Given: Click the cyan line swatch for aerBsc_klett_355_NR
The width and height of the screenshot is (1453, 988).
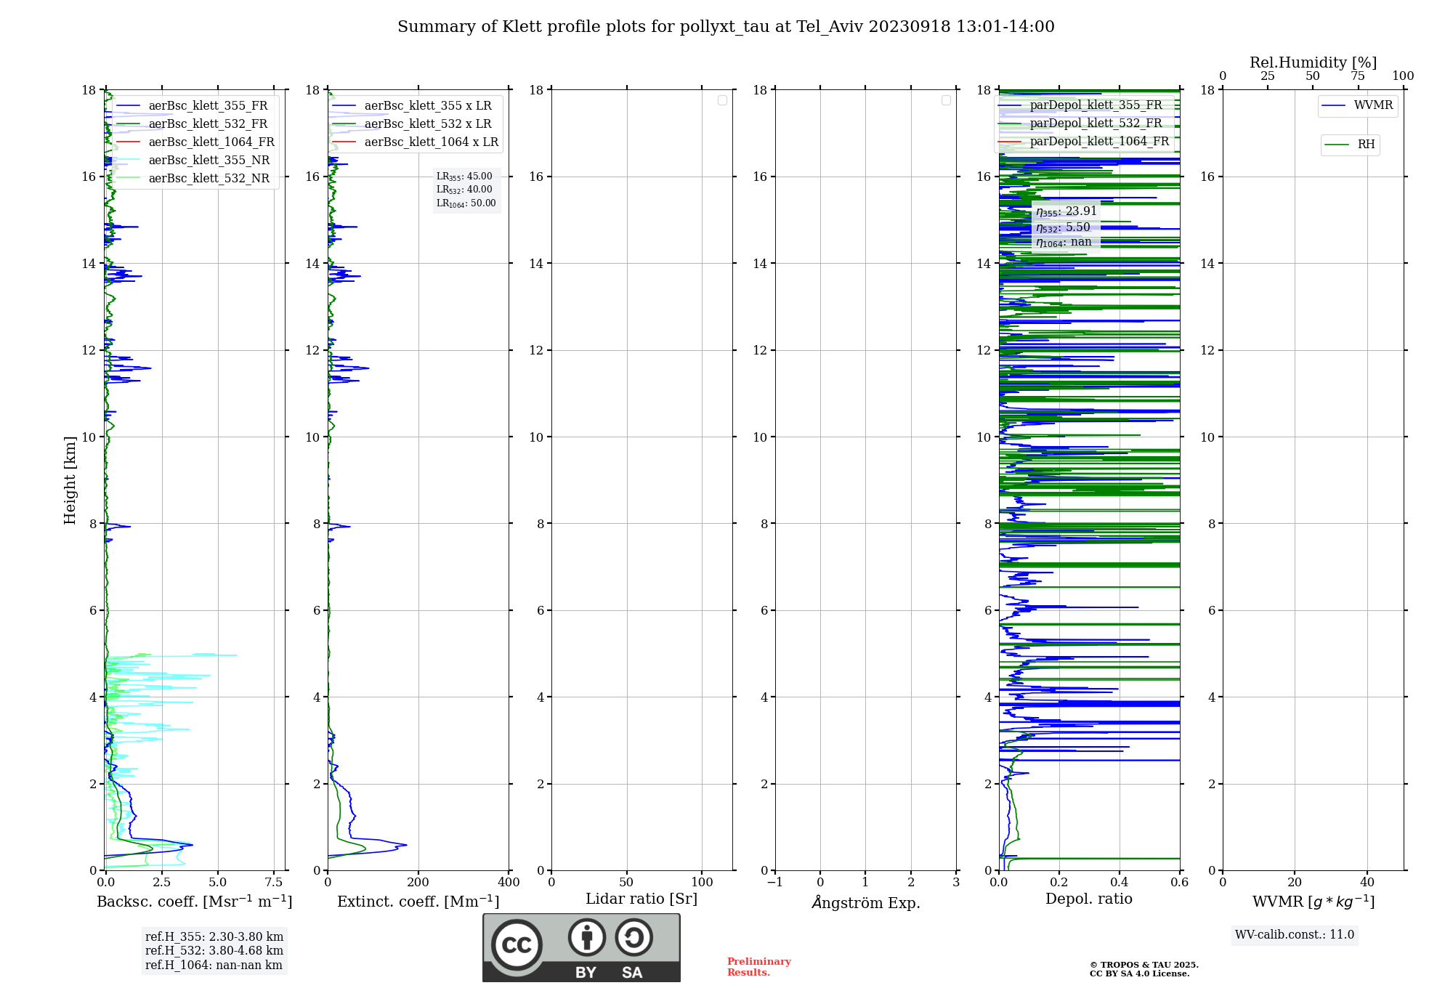Looking at the screenshot, I should click(x=128, y=161).
